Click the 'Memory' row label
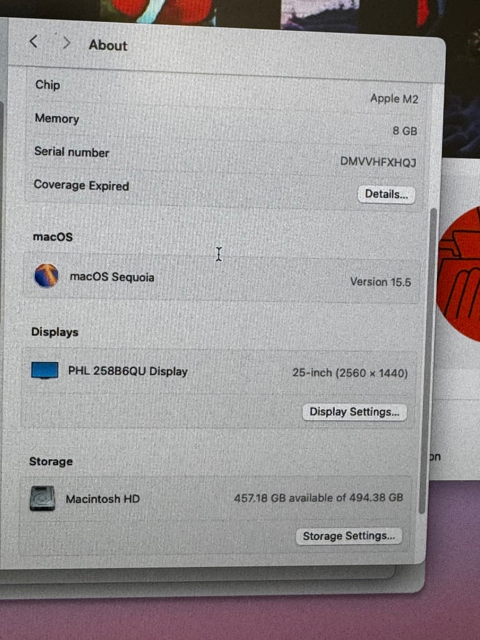 coord(57,118)
